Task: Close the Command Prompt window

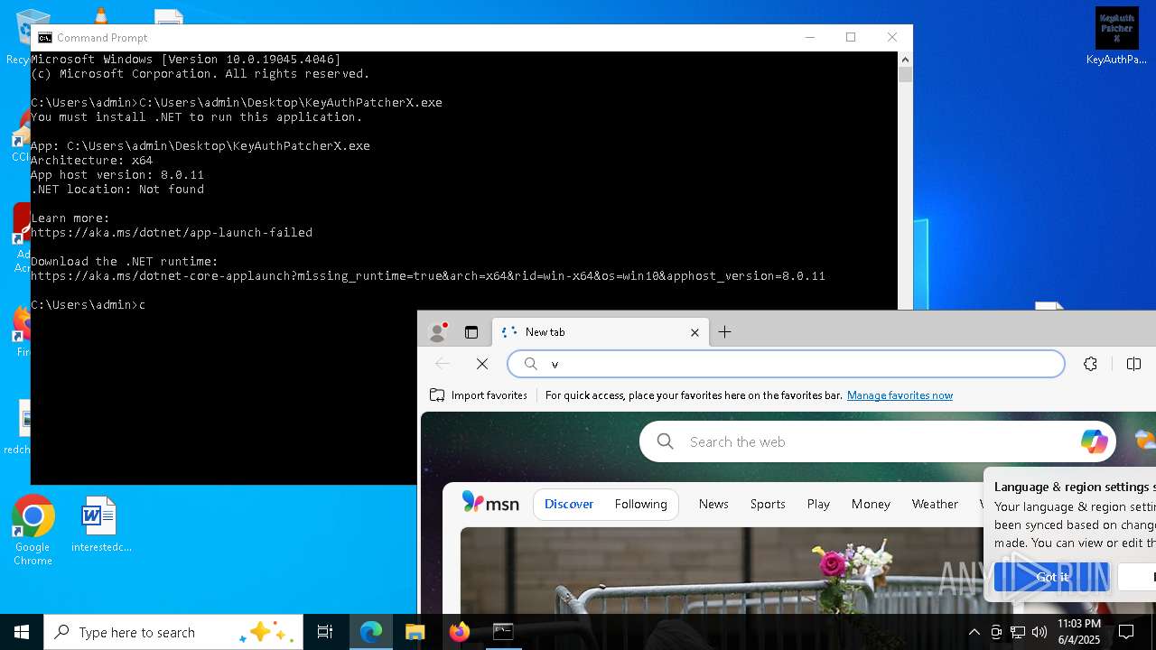Action: (892, 37)
